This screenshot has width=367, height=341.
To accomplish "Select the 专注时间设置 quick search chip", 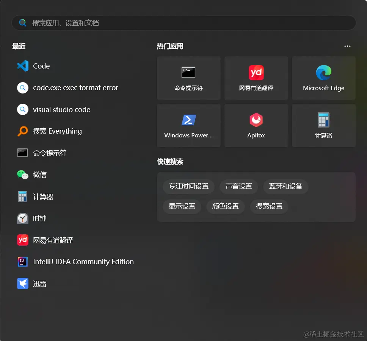I will (189, 186).
